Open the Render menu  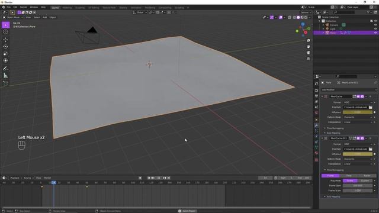coord(24,7)
